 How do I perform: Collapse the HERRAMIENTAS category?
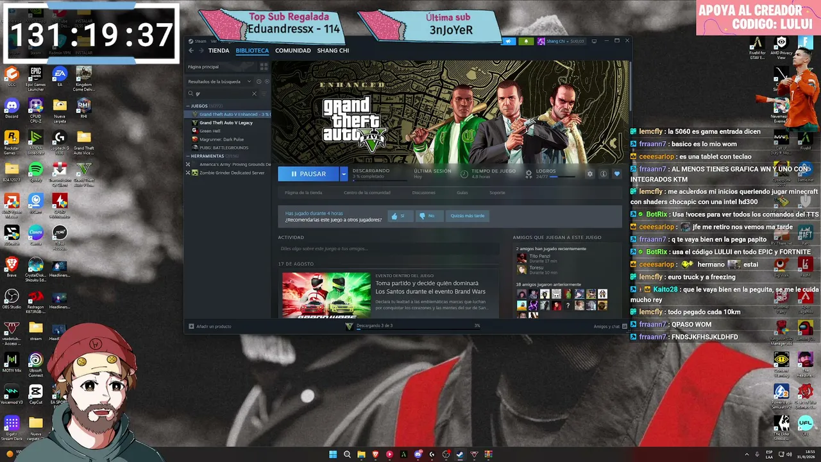click(189, 156)
